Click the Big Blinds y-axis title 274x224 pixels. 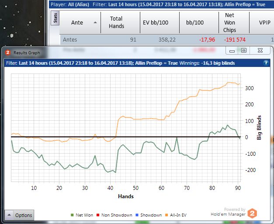pos(259,127)
